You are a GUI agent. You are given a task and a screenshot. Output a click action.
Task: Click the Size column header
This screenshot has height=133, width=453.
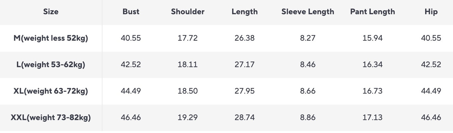(51, 12)
